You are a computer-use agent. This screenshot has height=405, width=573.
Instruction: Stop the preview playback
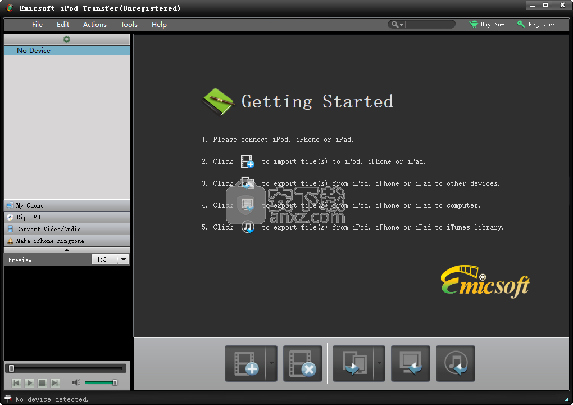pos(42,383)
